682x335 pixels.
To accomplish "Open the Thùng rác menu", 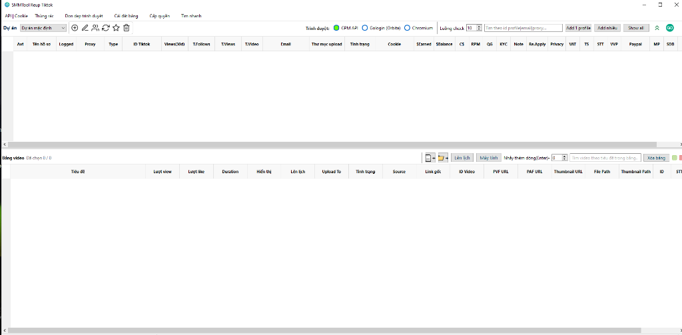I will pyautogui.click(x=44, y=16).
